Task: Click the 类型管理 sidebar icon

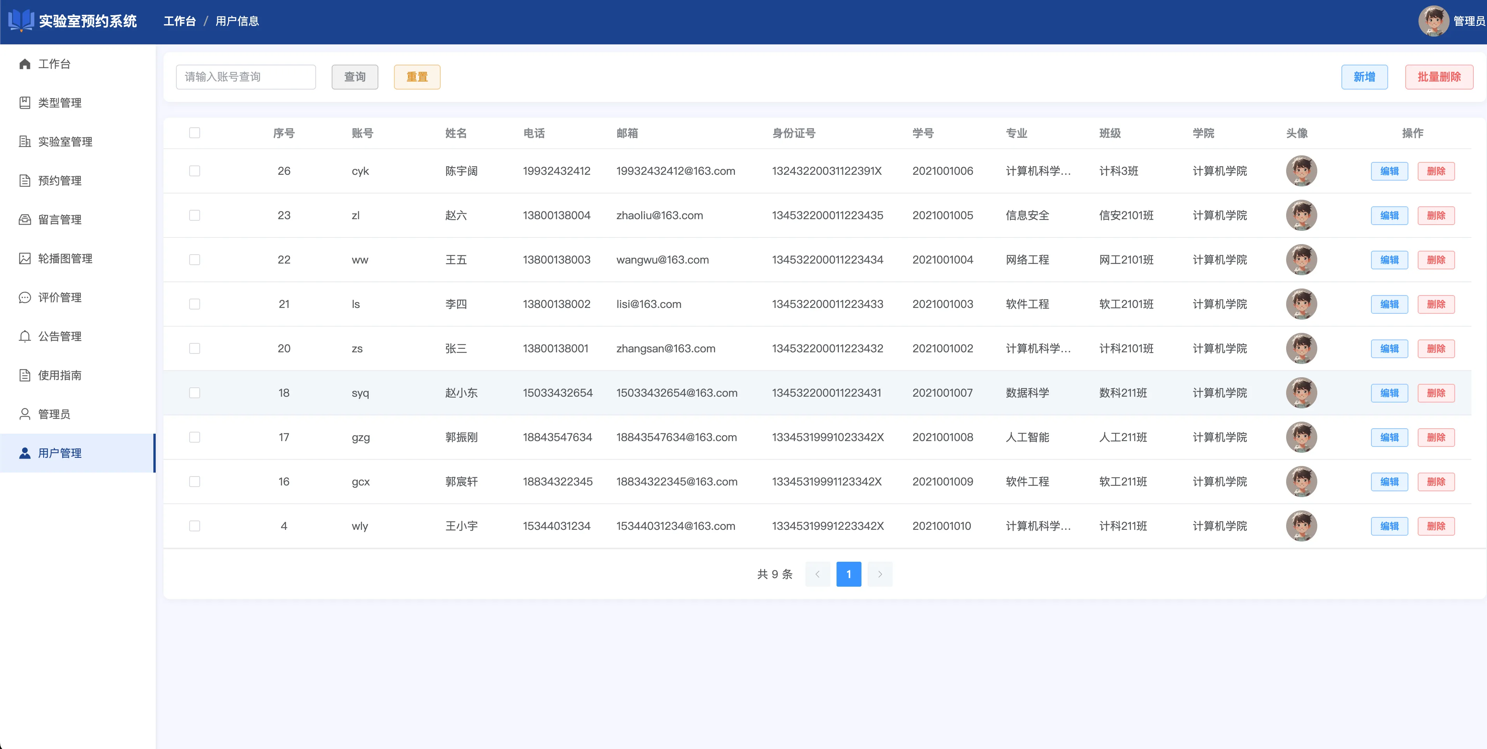Action: 24,103
